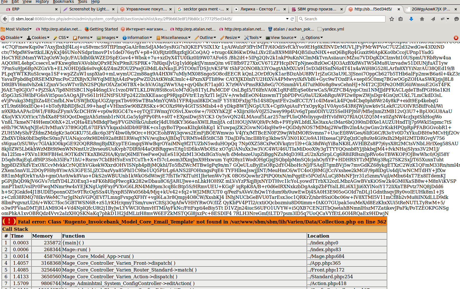Image resolution: width=460 pixels, height=289 pixels.
Task: Open downloads via blue arrow icon
Action: tap(411, 19)
